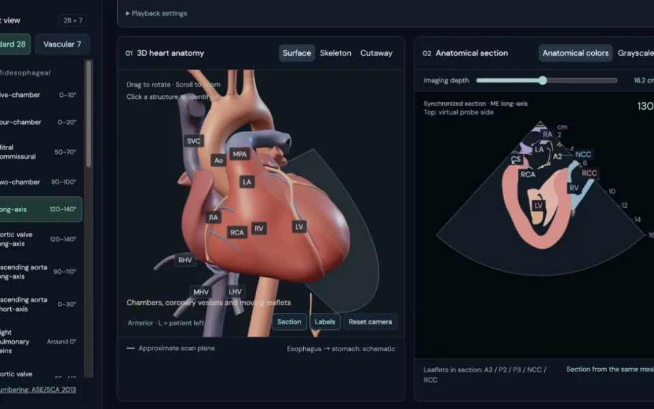Viewport: 654px width, 409px height.
Task: Click the SVC label on the heart
Action: [x=193, y=140]
